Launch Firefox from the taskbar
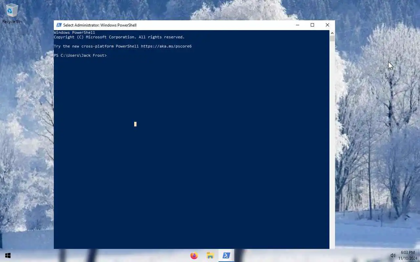Screen dimensions: 420x262 point(194,255)
